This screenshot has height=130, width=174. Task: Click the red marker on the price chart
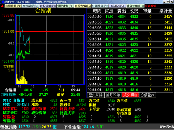[x=30, y=42]
